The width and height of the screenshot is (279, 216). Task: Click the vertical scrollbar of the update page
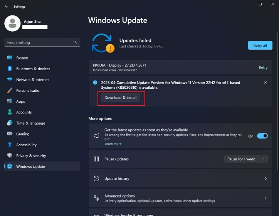pos(278,102)
